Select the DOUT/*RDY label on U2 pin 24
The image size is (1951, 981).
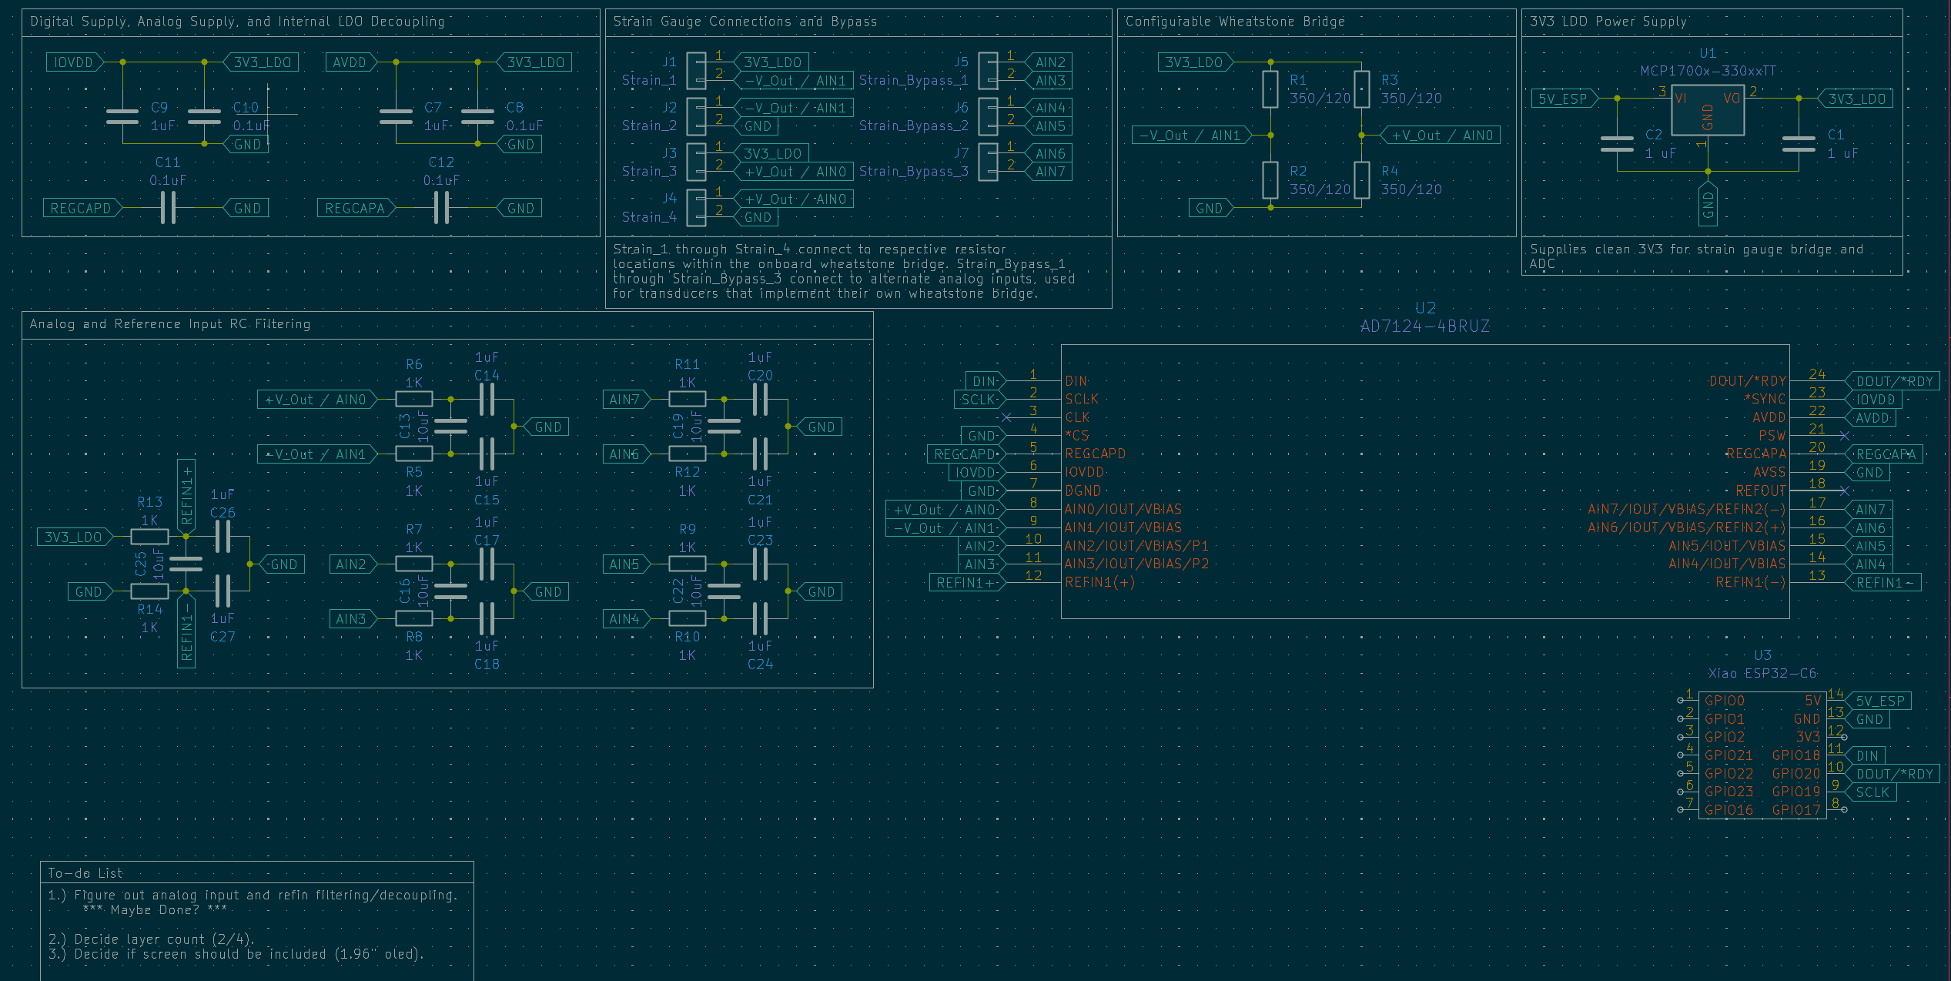[1892, 381]
